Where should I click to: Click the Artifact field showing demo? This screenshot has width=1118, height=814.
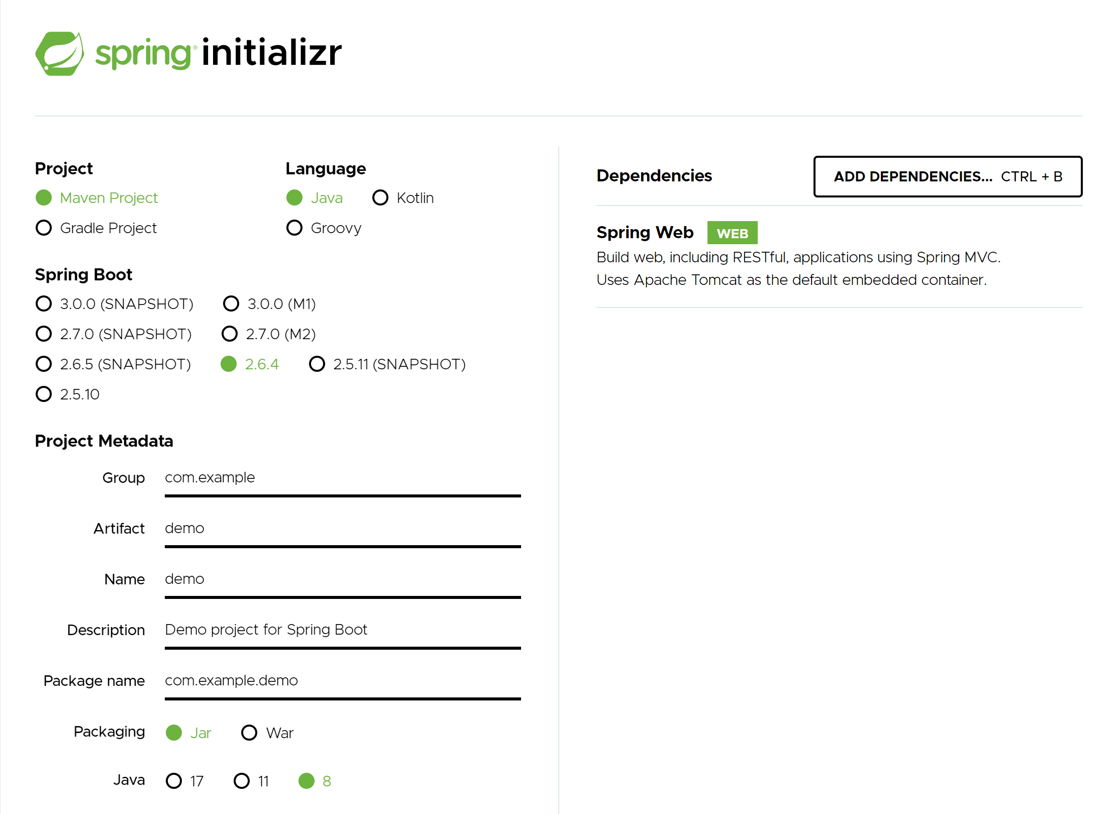click(x=342, y=529)
